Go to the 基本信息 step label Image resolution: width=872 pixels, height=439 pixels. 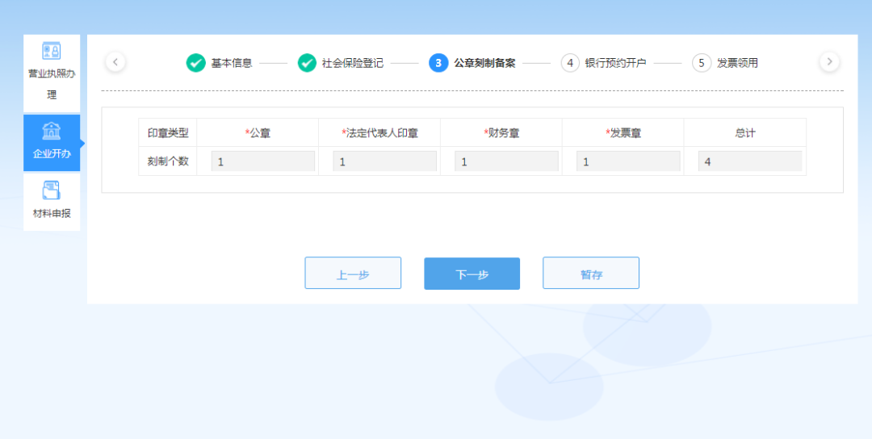point(232,63)
